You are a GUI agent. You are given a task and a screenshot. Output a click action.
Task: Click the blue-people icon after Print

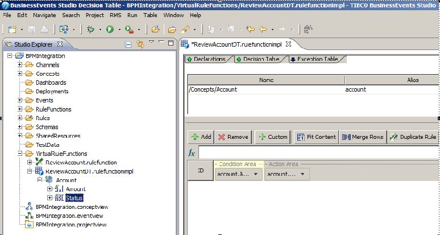coord(64,29)
